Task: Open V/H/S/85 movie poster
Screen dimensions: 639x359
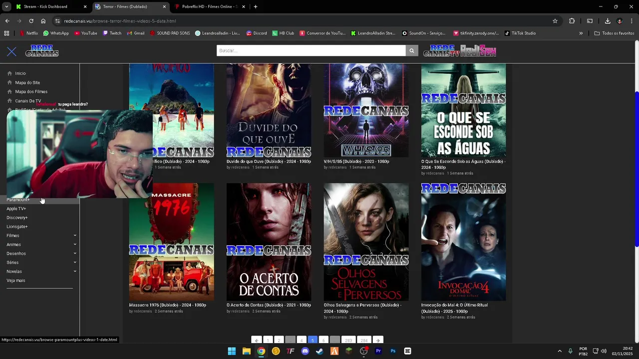Action: pyautogui.click(x=366, y=110)
